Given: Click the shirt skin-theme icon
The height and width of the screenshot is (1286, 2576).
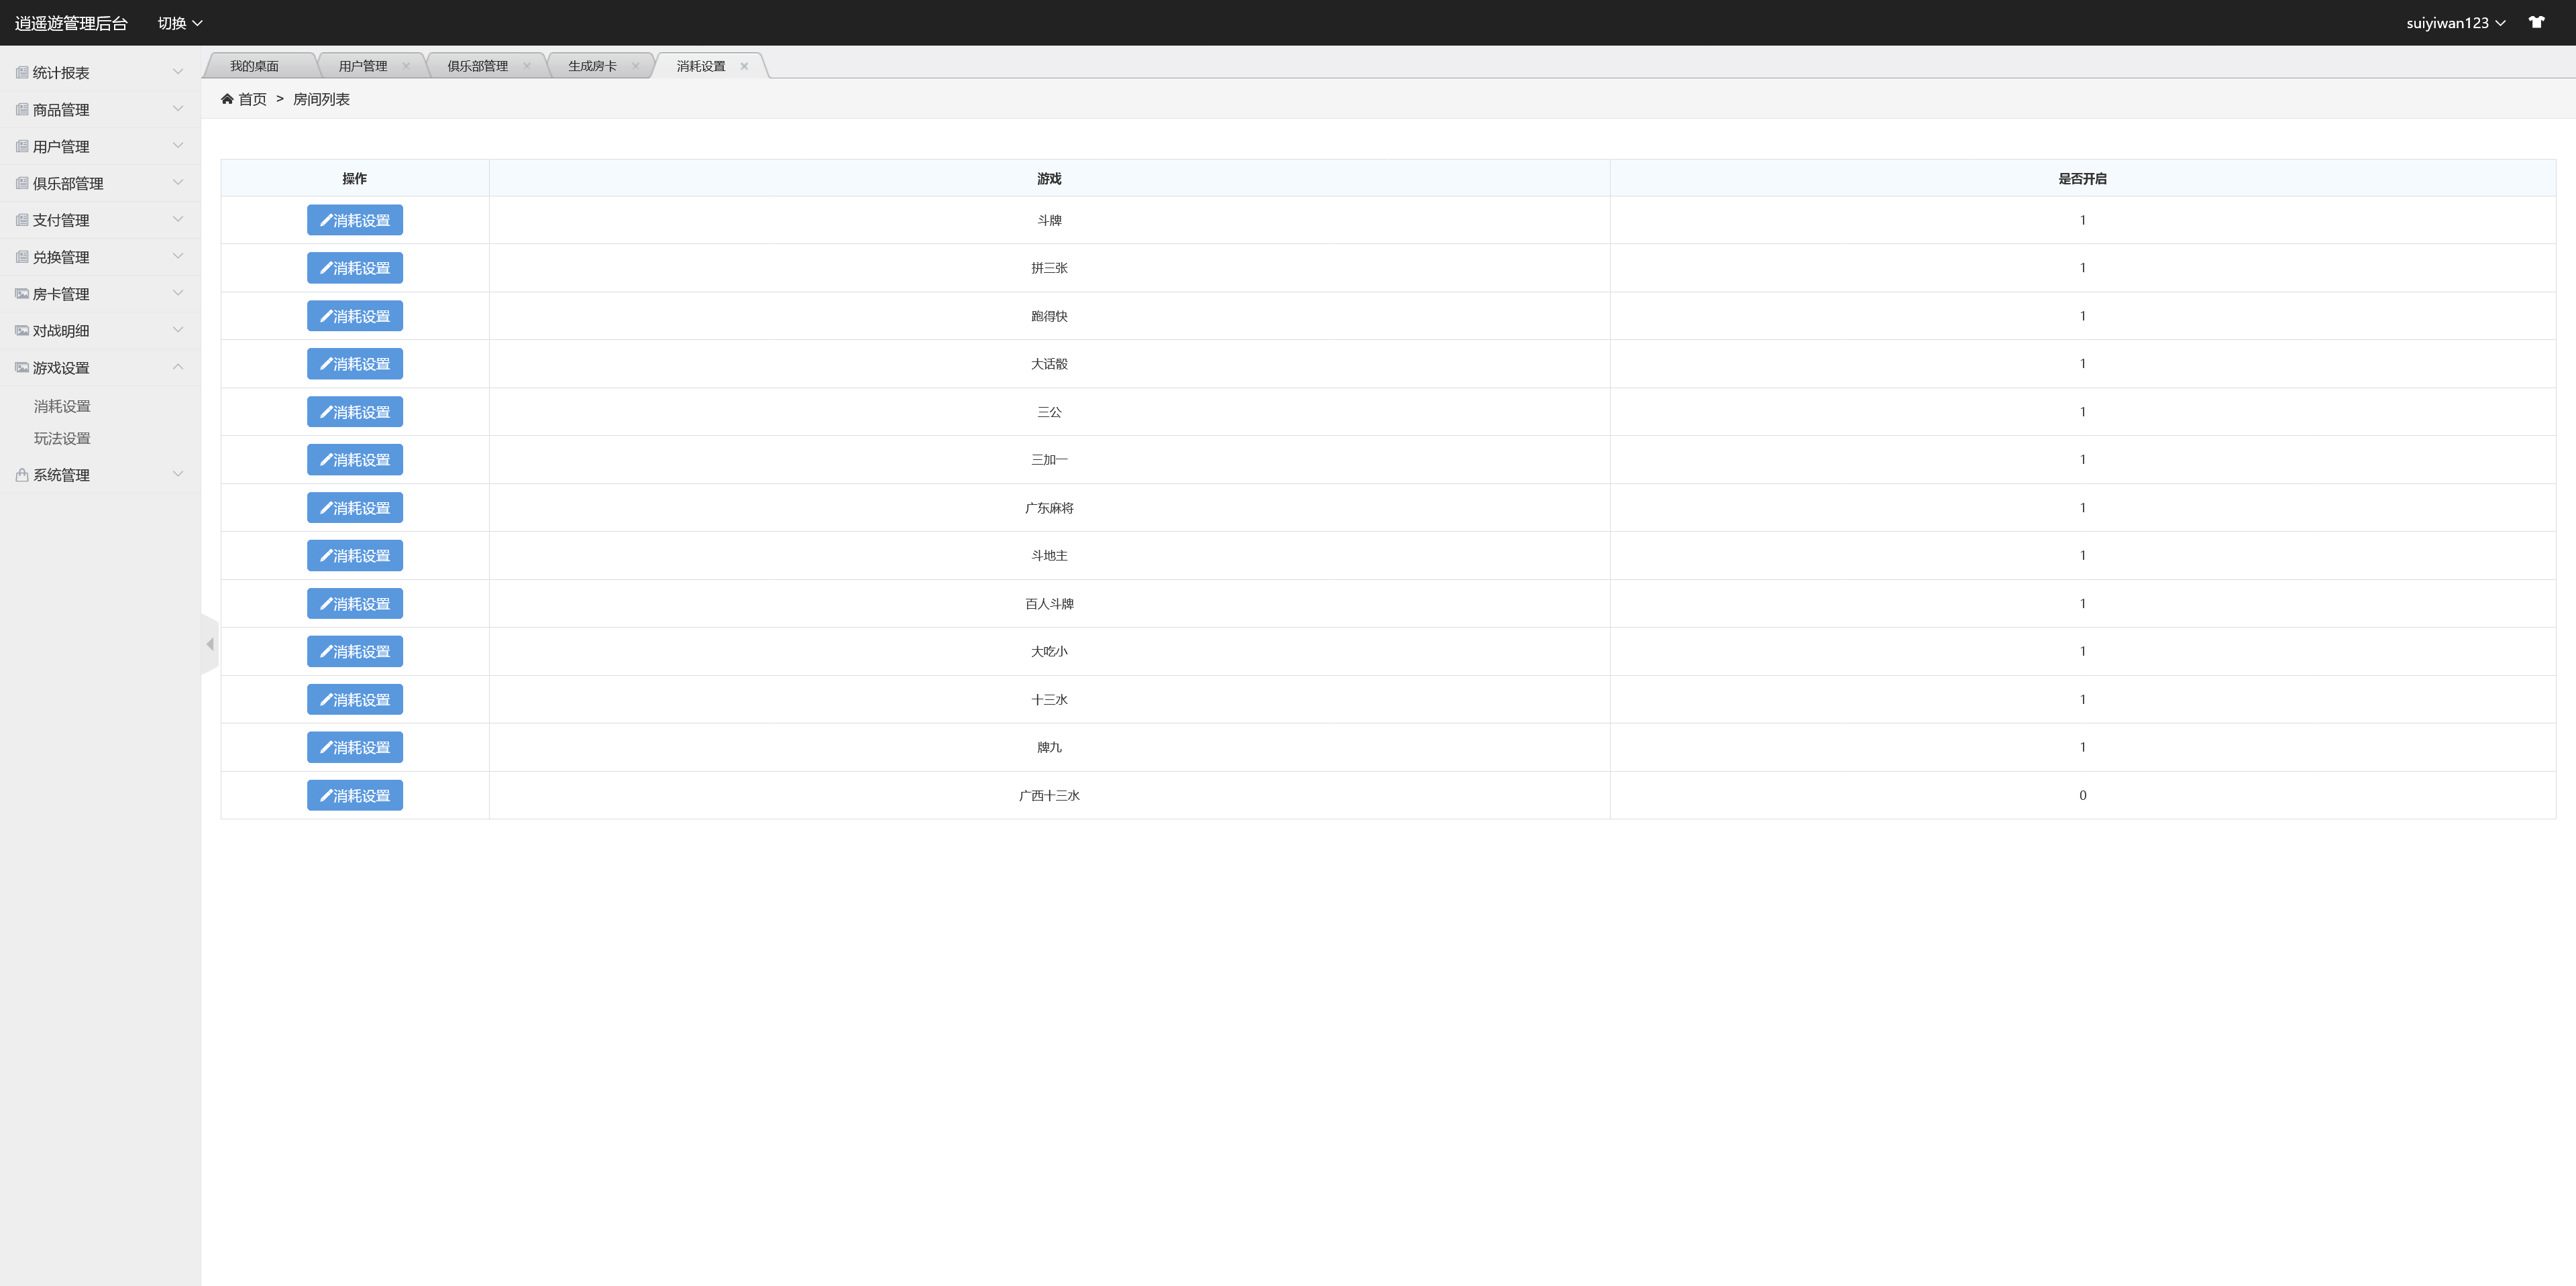Looking at the screenshot, I should [x=2536, y=22].
